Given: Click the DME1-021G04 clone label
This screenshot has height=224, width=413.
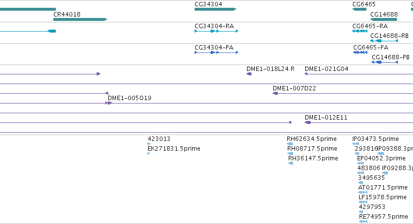Looking at the screenshot, I should 326,69.
